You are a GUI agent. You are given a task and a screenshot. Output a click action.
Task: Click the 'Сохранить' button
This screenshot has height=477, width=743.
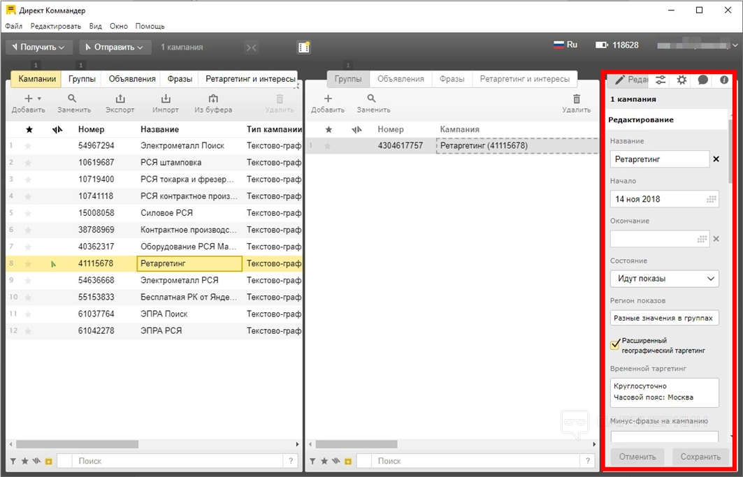click(700, 457)
